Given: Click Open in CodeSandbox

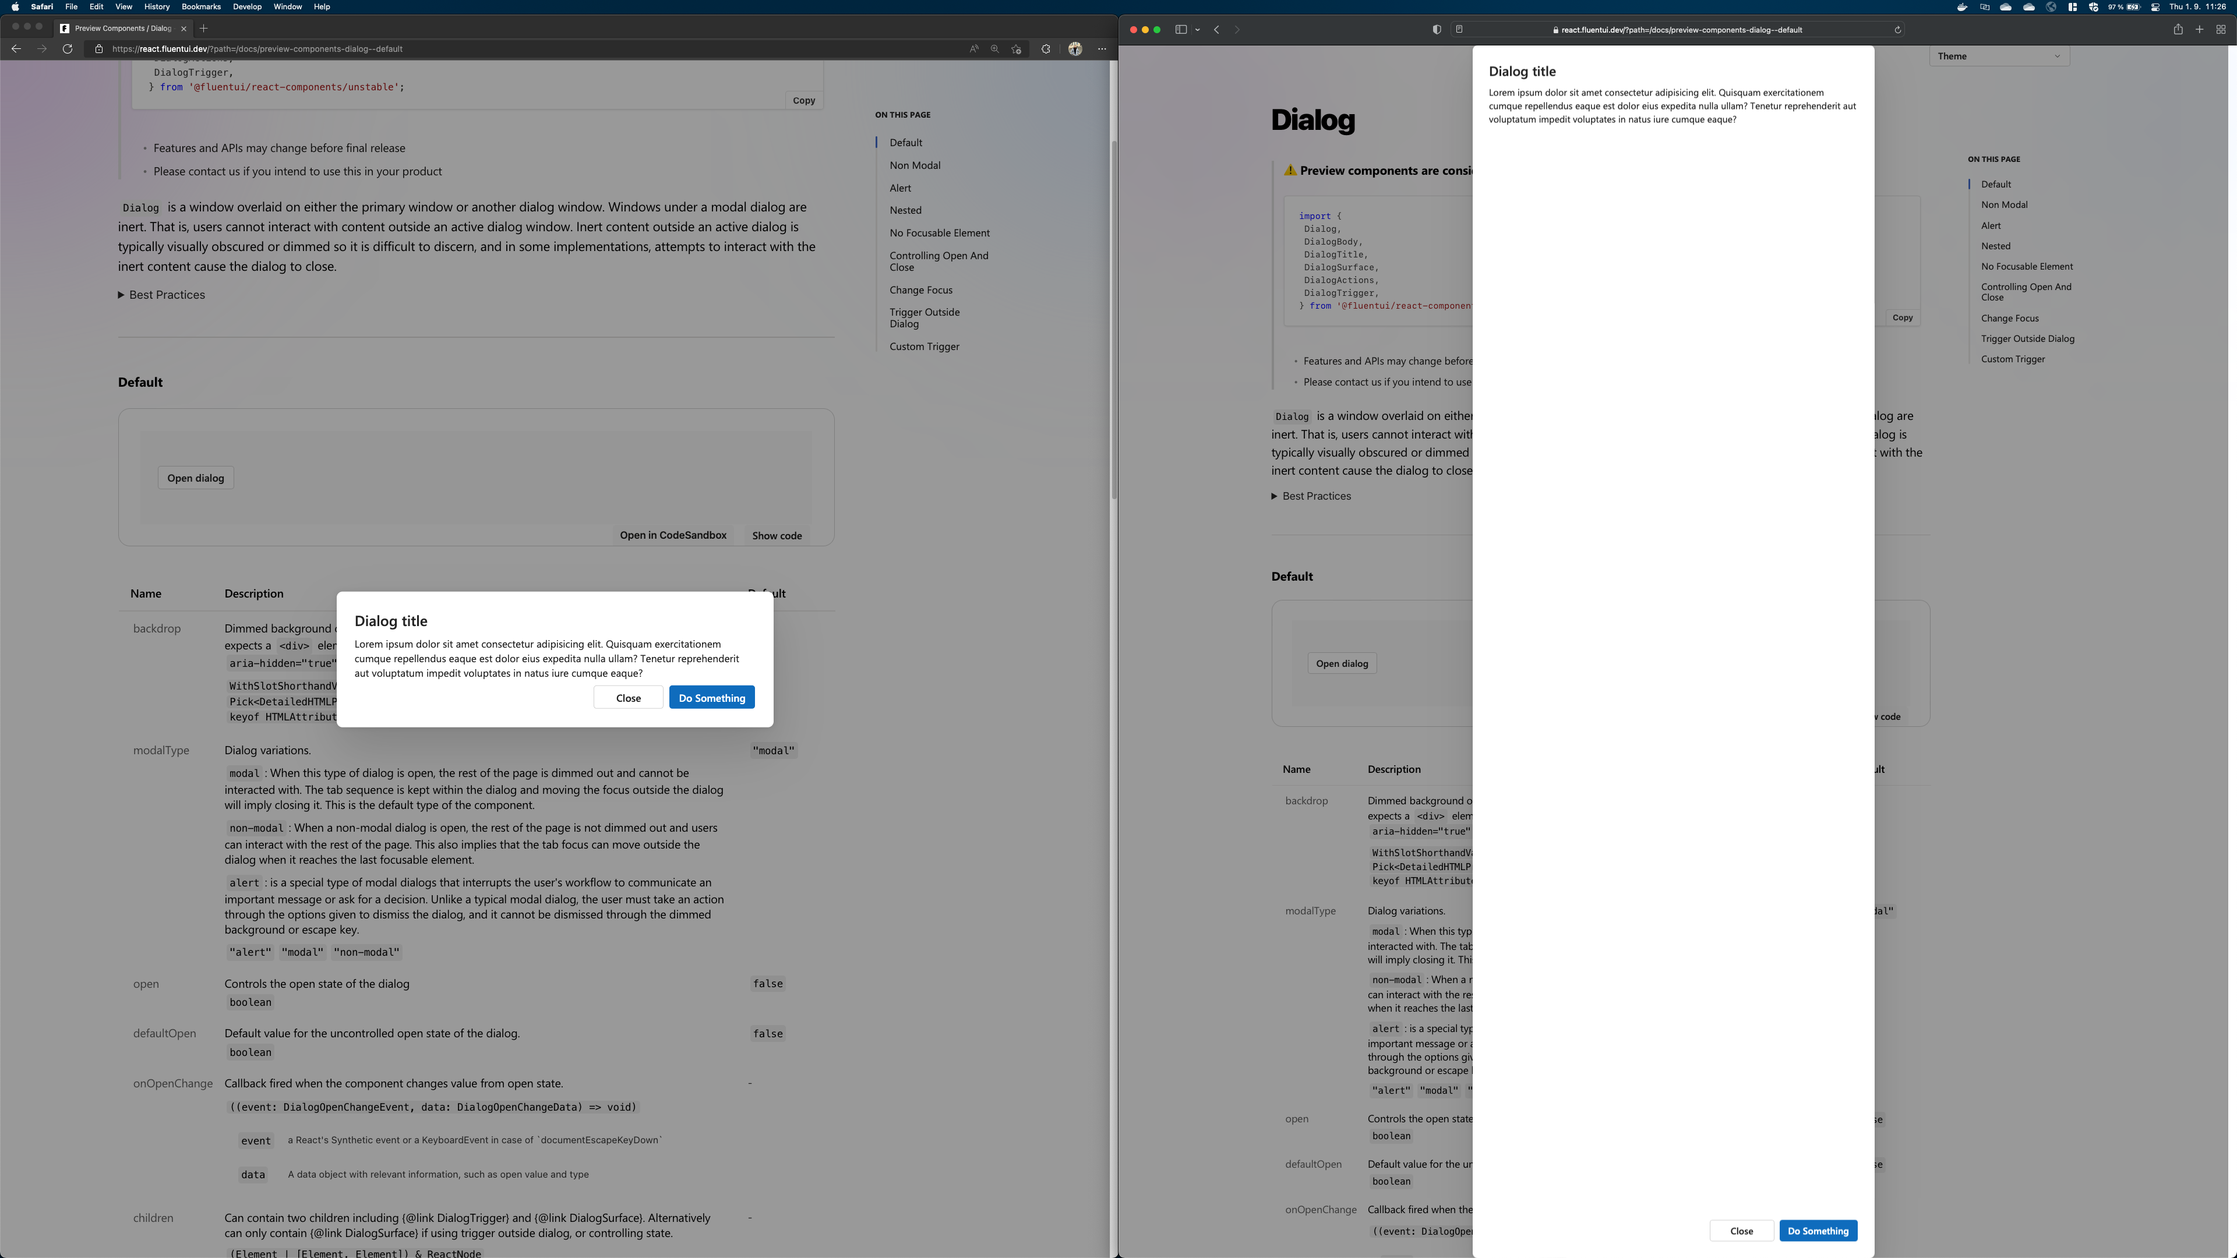Looking at the screenshot, I should pos(673,535).
